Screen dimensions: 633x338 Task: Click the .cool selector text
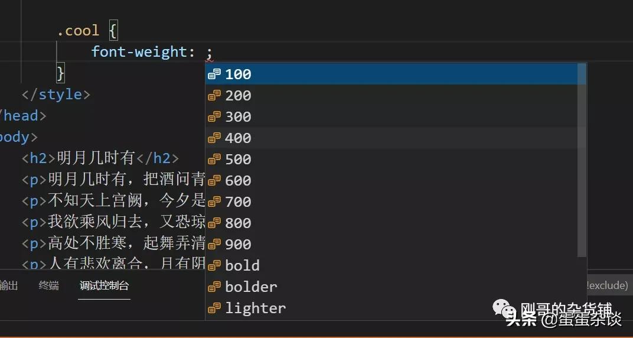click(x=78, y=31)
